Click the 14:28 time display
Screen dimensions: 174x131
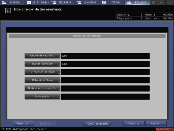click(x=8, y=129)
